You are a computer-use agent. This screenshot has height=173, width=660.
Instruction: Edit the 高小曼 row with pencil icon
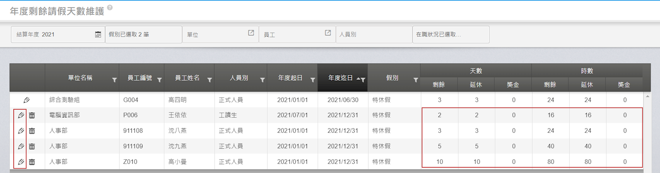[x=21, y=162]
